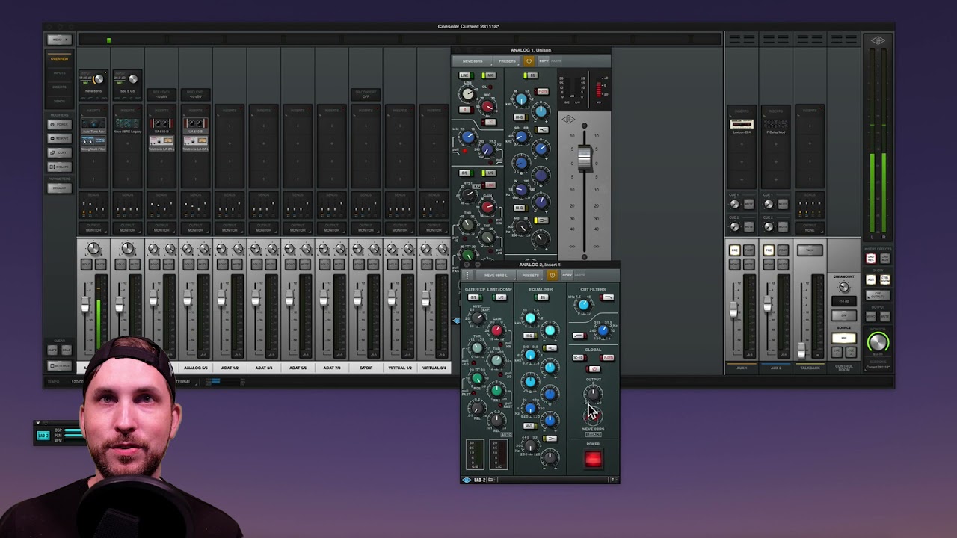Screen dimensions: 957x538
Task: Click the red GAIN knob in LIMIT/COMP
Action: (496, 330)
